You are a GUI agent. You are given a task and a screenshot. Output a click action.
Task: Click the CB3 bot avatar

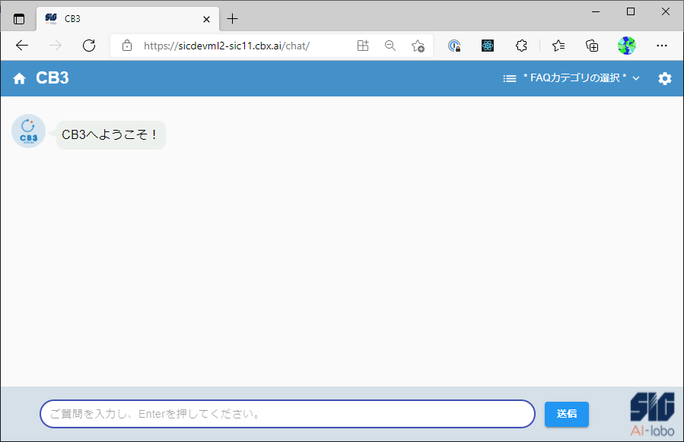[28, 131]
